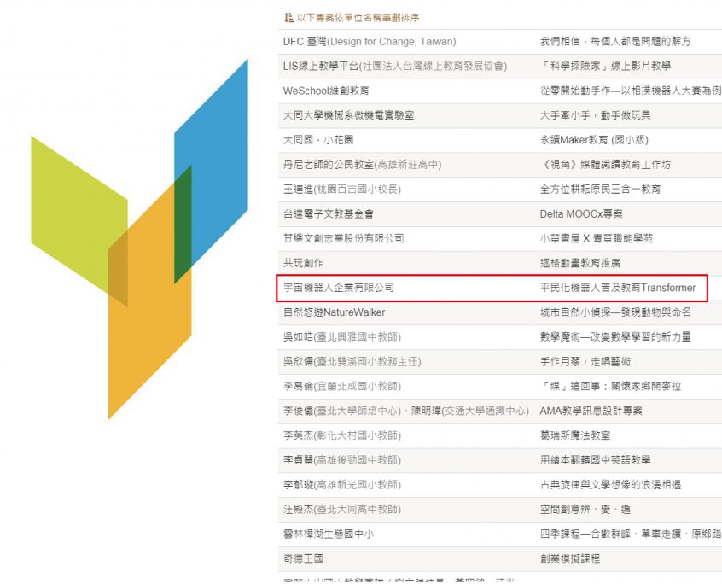Select DFC 臺灣 (Design for Change, Taiwan) cell
This screenshot has height=584, width=722.
[x=370, y=42]
